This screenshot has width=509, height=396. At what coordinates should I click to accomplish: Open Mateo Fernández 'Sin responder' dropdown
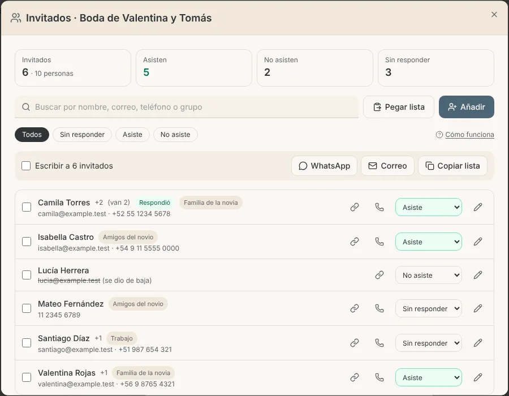click(x=429, y=308)
